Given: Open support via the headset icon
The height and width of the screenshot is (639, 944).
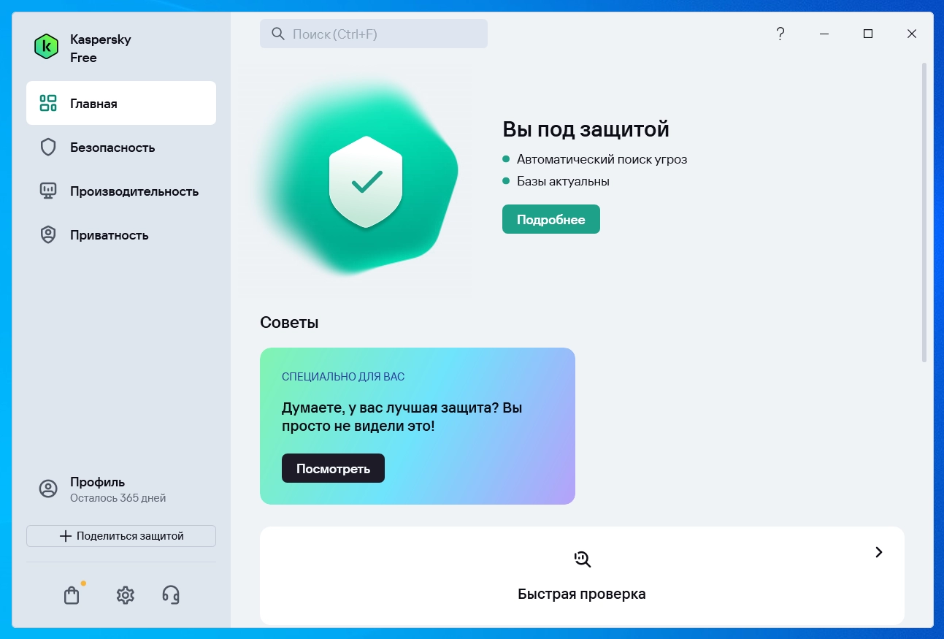Looking at the screenshot, I should (171, 595).
